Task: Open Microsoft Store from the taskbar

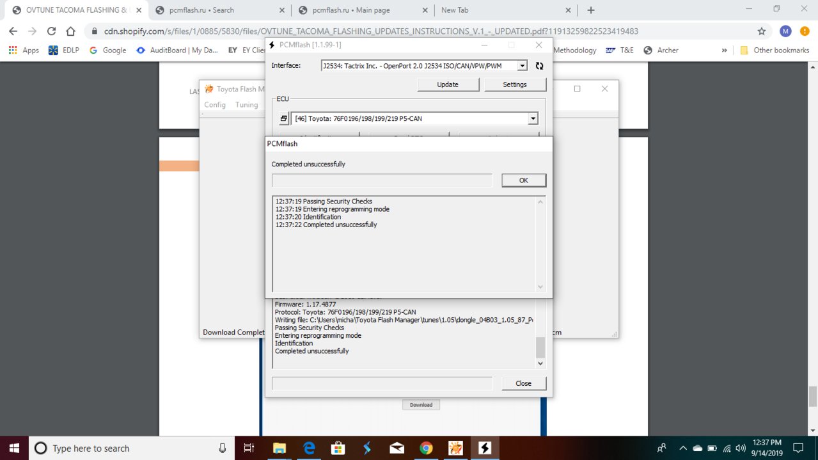Action: tap(338, 448)
